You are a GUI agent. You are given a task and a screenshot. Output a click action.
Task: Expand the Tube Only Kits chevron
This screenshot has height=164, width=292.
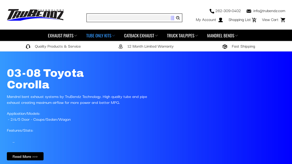click(x=114, y=35)
